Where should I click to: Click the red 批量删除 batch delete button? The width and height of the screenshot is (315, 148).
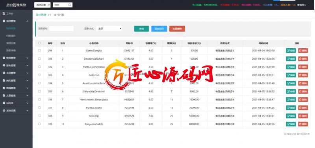[177, 29]
